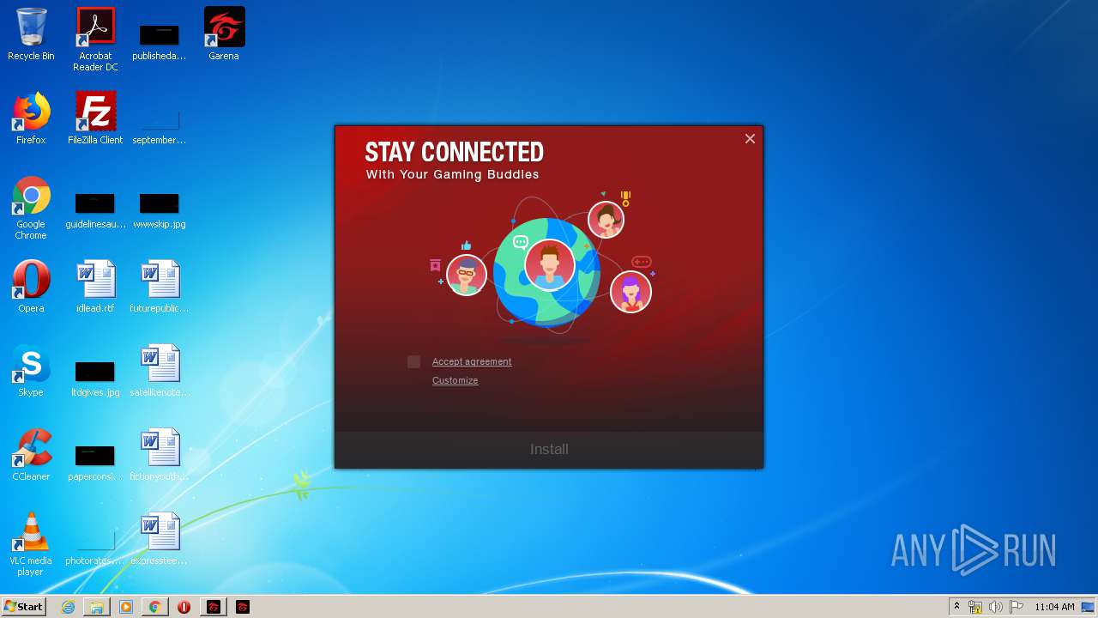
Task: Open the Windows Start menu
Action: tap(23, 607)
